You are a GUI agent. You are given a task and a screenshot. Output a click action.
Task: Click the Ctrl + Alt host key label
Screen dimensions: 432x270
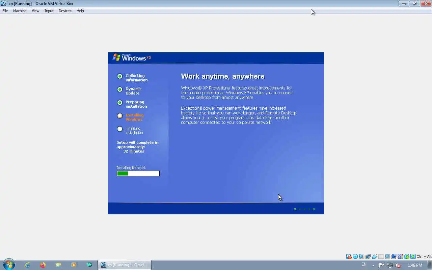click(x=424, y=256)
